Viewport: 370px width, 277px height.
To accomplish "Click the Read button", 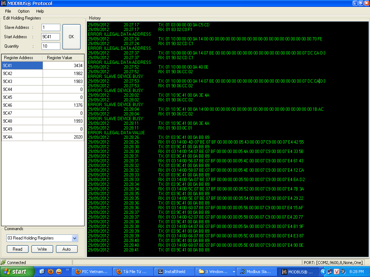I will tap(17, 249).
